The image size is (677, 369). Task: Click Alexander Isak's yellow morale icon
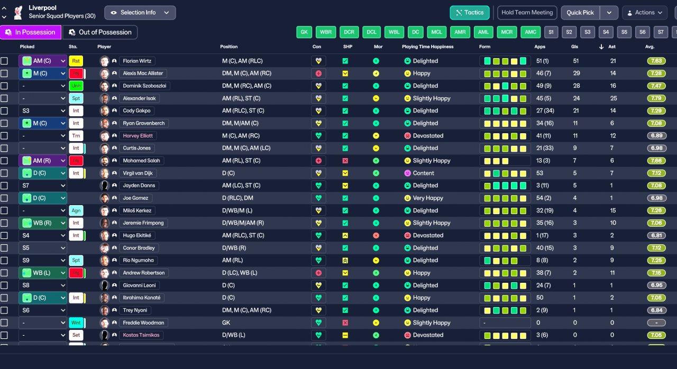376,98
